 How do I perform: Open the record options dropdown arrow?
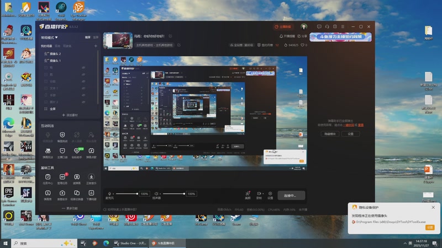click(263, 193)
